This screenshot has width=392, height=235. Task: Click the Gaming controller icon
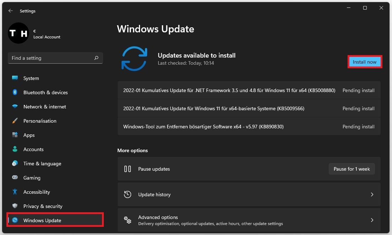tap(15, 178)
